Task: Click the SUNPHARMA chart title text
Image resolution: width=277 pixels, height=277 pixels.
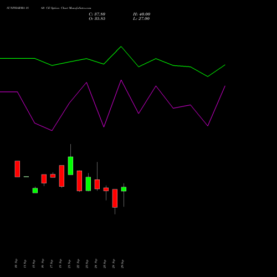Action: click(49, 8)
